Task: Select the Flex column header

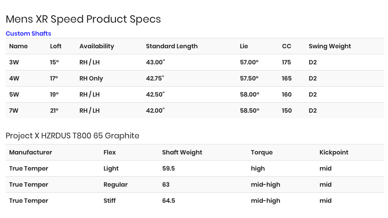Action: click(x=109, y=152)
